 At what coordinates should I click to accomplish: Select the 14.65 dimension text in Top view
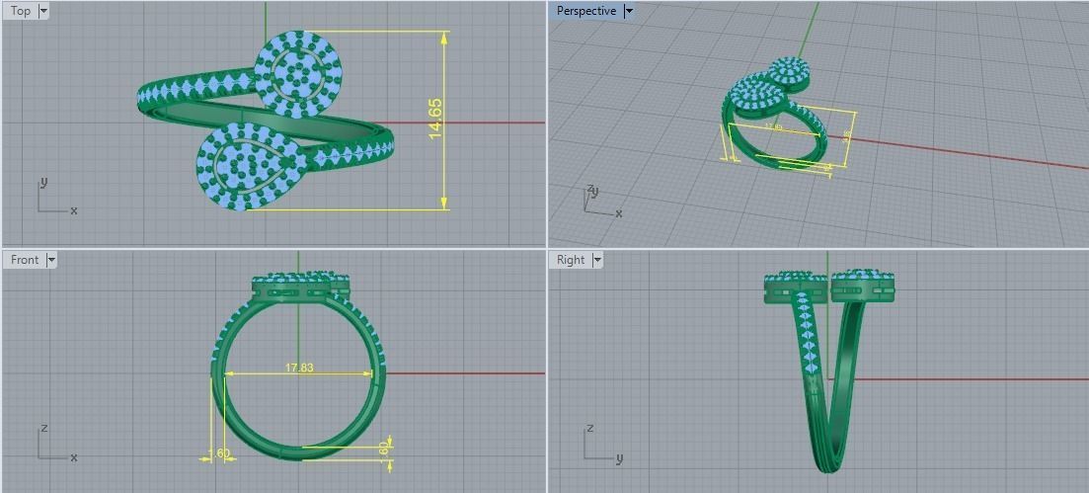pyautogui.click(x=435, y=119)
